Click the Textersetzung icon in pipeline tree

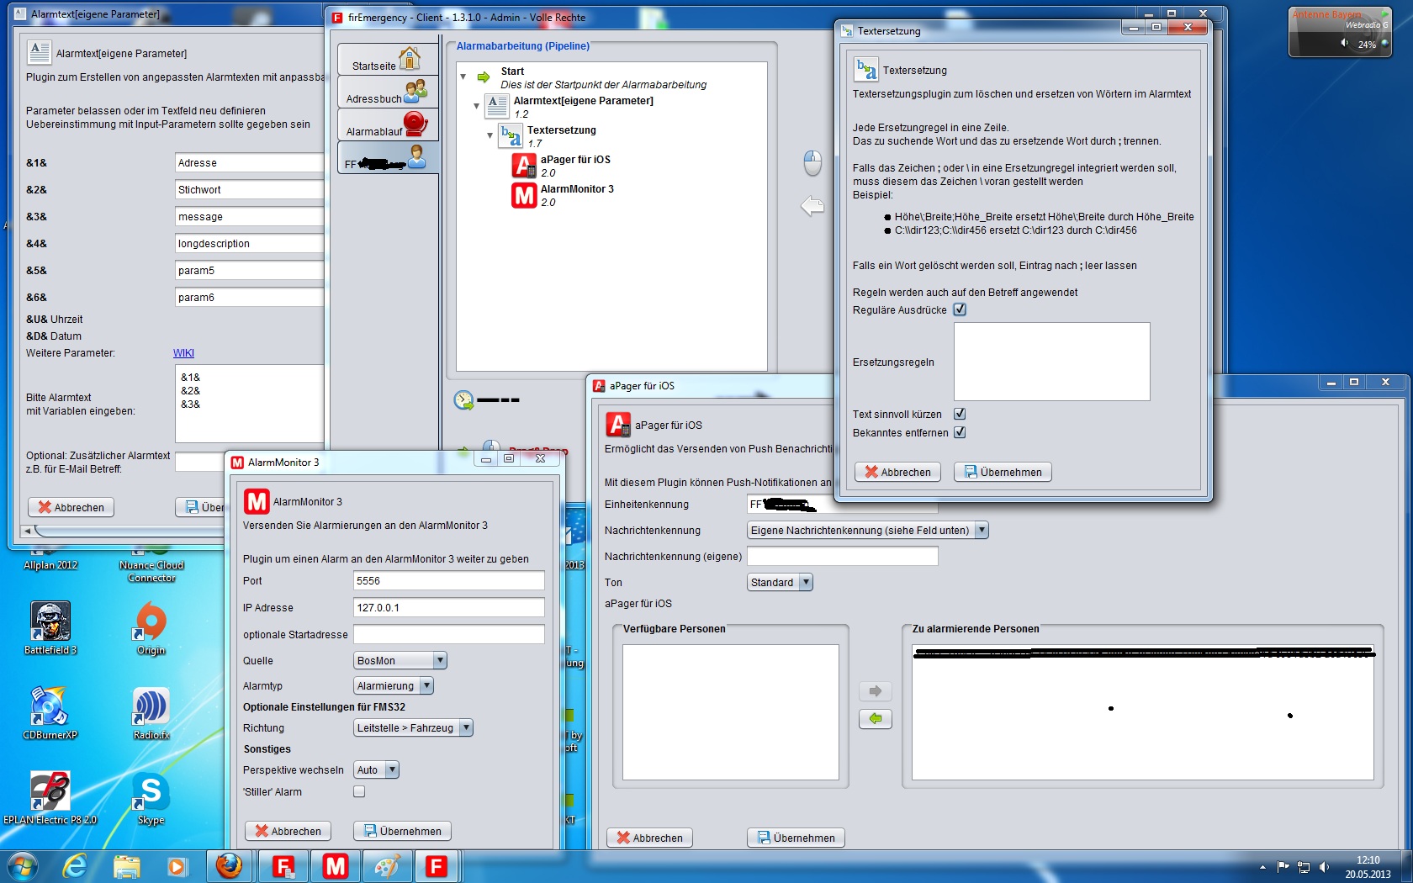[511, 136]
